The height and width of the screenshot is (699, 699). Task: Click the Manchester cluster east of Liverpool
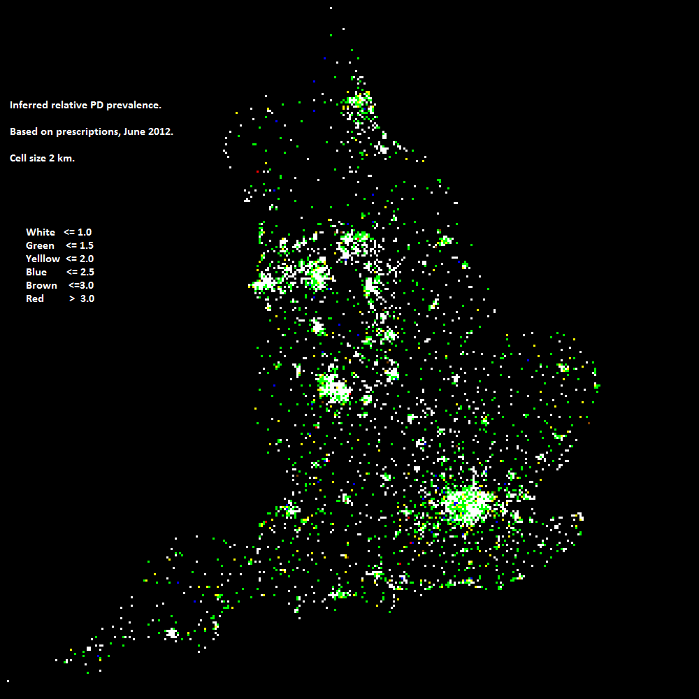(x=317, y=277)
